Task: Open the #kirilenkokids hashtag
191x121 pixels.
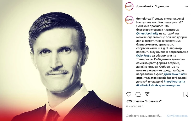Action: coord(145,85)
